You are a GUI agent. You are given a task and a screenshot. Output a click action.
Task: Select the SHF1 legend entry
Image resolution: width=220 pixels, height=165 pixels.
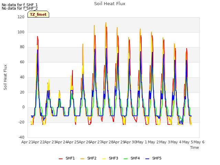pyautogui.click(x=67, y=158)
